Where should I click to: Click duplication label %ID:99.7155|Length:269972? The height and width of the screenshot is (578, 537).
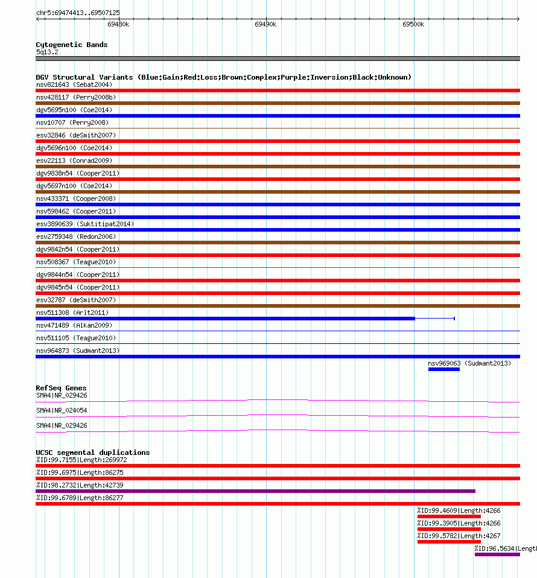tap(81, 460)
